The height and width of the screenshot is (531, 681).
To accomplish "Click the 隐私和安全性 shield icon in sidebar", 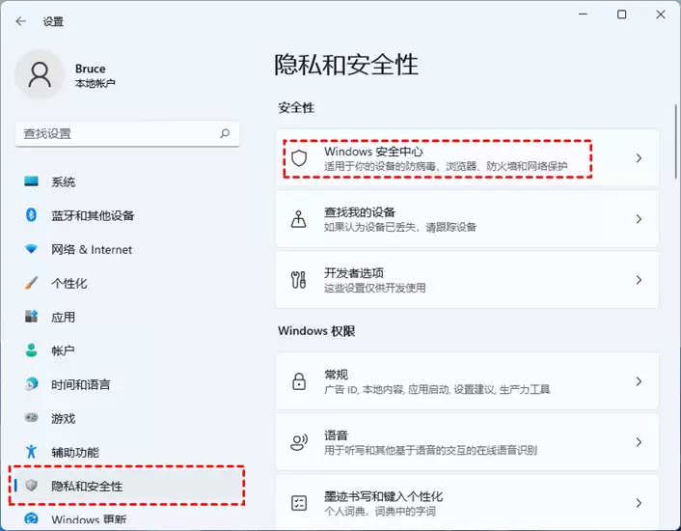I will (x=31, y=486).
